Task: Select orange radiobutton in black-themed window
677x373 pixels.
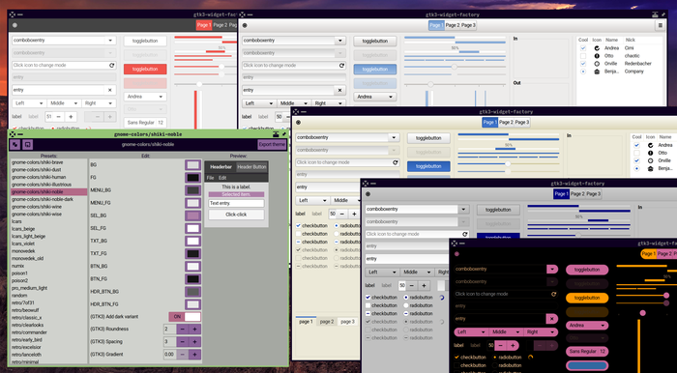Action: (x=495, y=358)
